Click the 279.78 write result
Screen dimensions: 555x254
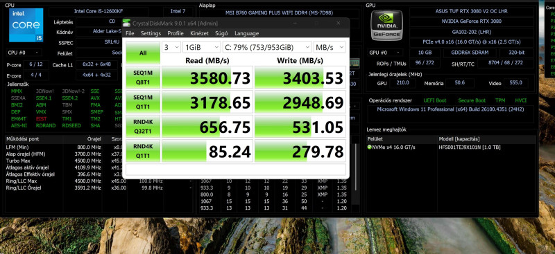click(x=300, y=151)
